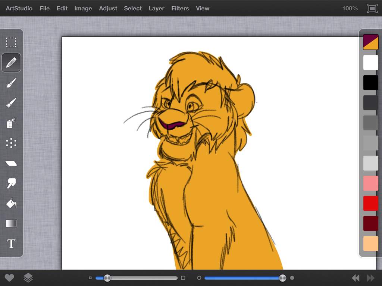Image resolution: width=382 pixels, height=286 pixels.
Task: Tap the heart favorites icon
Action: coord(9,278)
